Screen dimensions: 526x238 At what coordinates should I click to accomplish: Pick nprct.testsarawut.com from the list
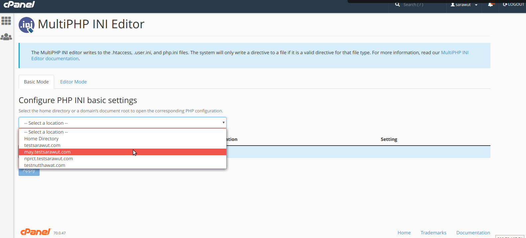point(49,159)
